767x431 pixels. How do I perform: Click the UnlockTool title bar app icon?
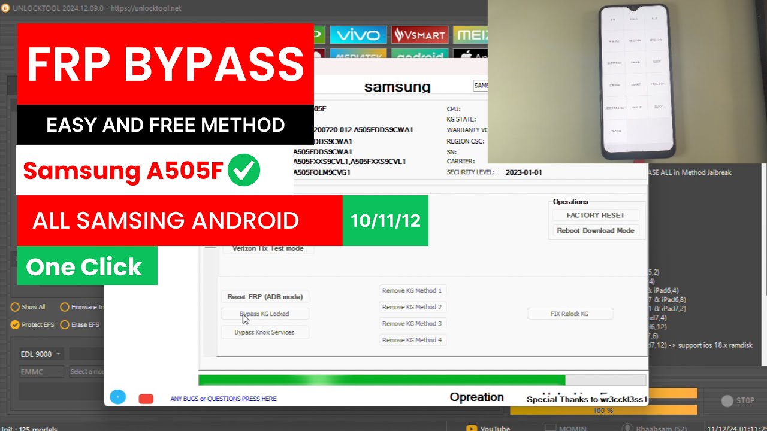click(5, 8)
